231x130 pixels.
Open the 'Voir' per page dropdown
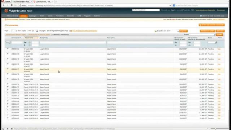coord(35,31)
